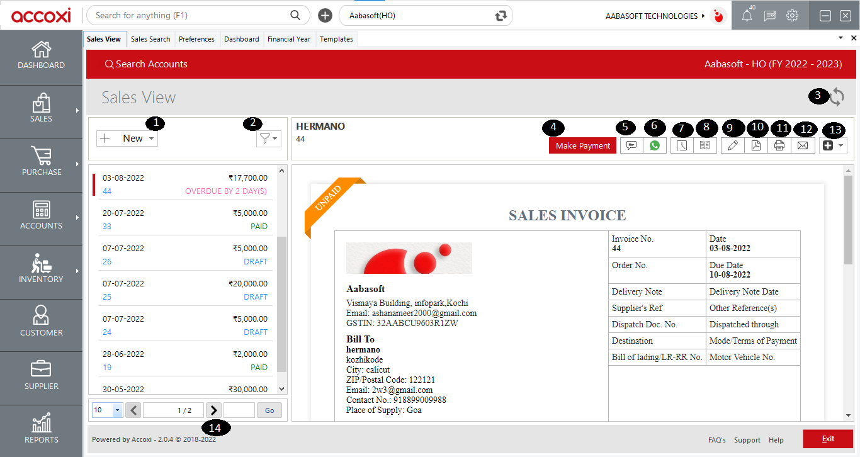Viewport: 860px width, 457px height.
Task: Click the search magnifier icon in top bar
Action: click(x=295, y=15)
